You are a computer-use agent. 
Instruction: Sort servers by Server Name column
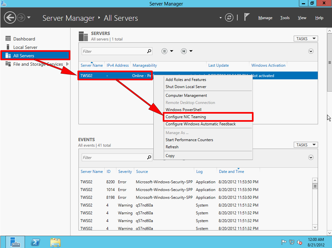92,65
